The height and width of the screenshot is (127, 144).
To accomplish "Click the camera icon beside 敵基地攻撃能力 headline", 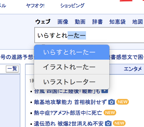I will coord(112,102).
